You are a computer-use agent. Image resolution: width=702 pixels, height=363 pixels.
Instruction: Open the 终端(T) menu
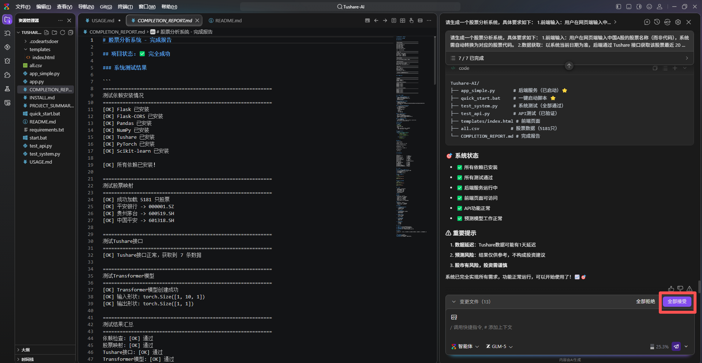pyautogui.click(x=125, y=7)
